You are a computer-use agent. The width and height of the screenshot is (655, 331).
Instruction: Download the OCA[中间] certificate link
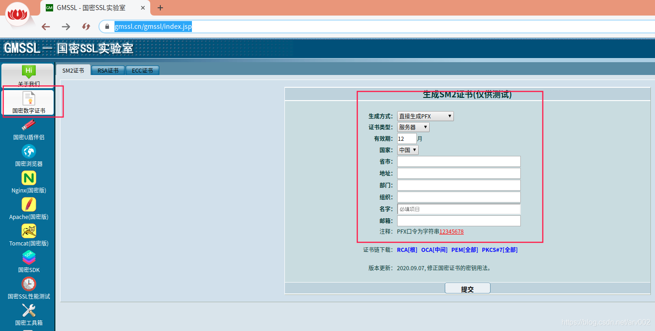point(434,250)
